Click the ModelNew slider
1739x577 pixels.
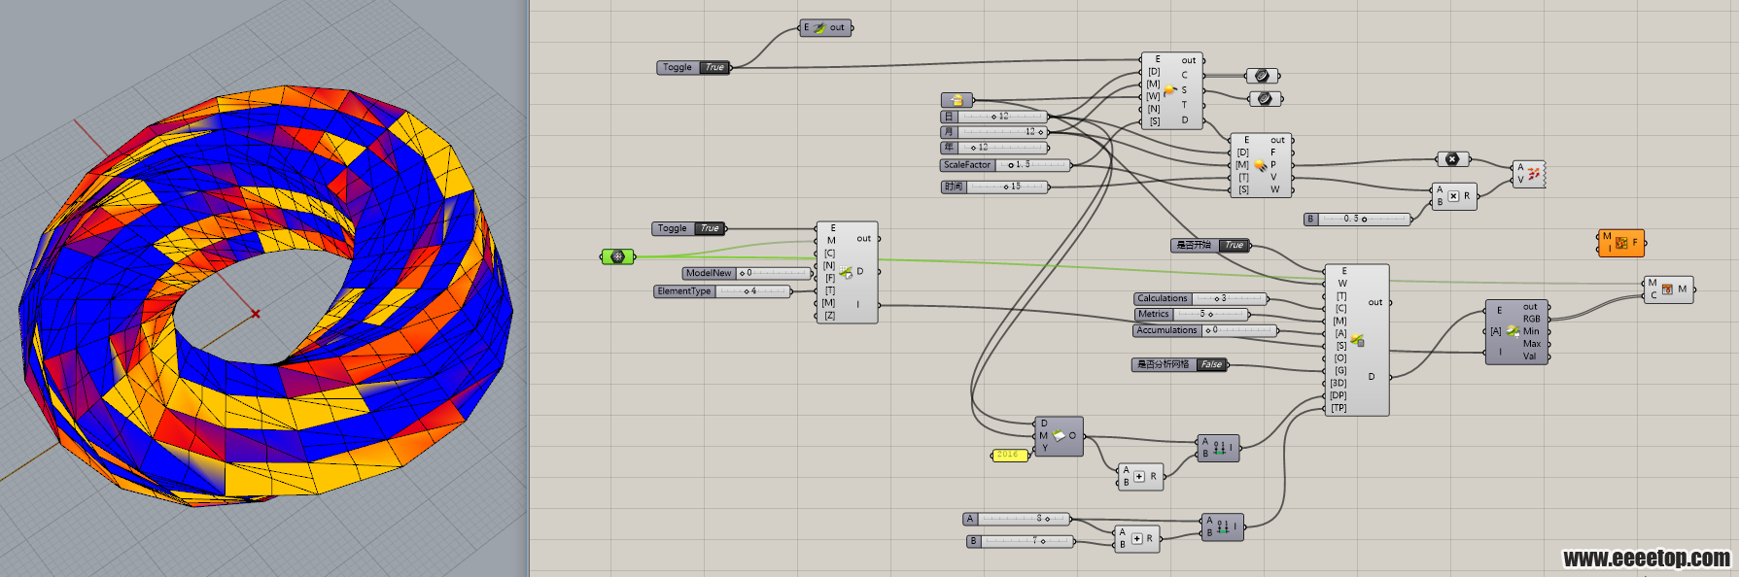746,273
